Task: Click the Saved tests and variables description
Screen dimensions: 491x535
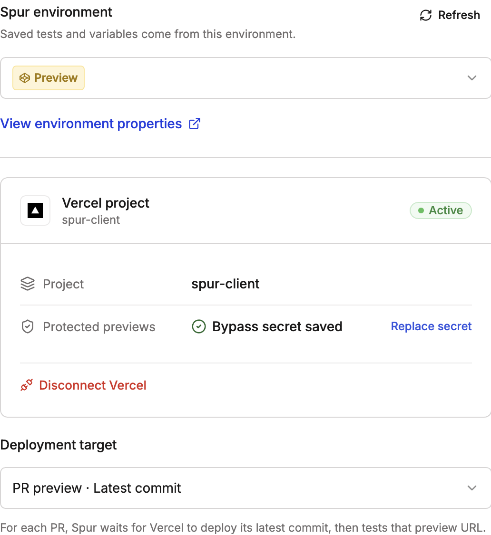Action: [147, 34]
